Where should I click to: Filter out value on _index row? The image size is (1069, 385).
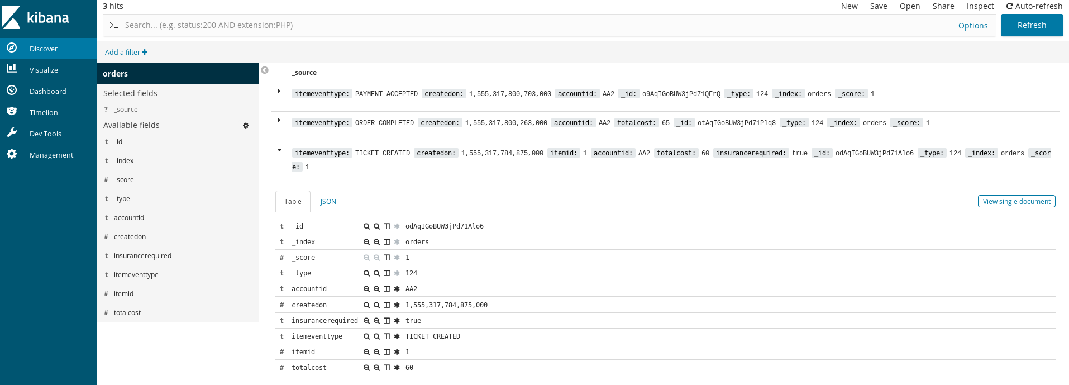[x=376, y=242]
